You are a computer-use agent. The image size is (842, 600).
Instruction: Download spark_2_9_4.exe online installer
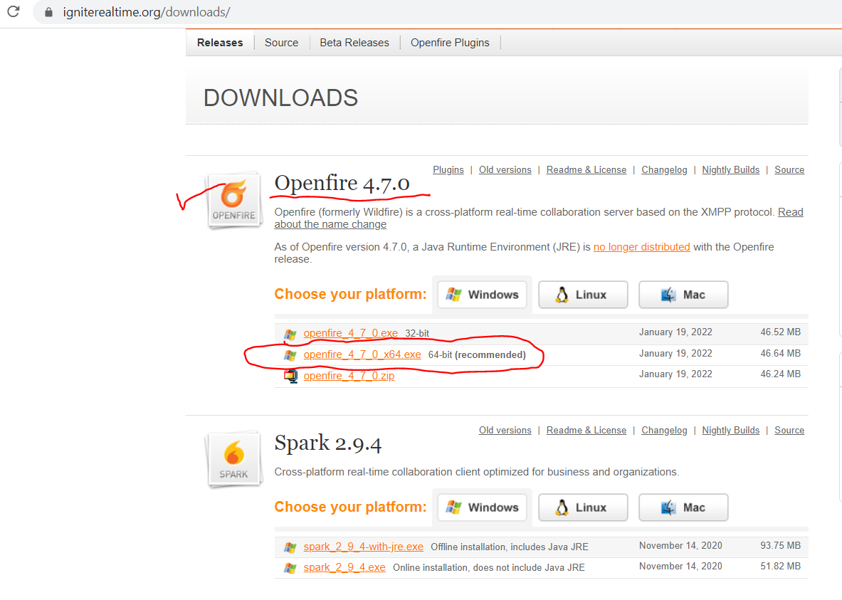point(344,567)
